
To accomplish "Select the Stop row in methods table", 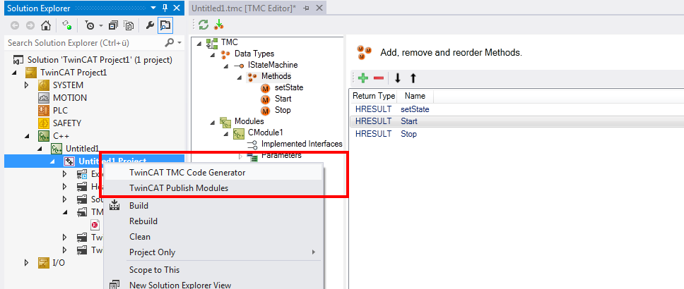I will 517,134.
